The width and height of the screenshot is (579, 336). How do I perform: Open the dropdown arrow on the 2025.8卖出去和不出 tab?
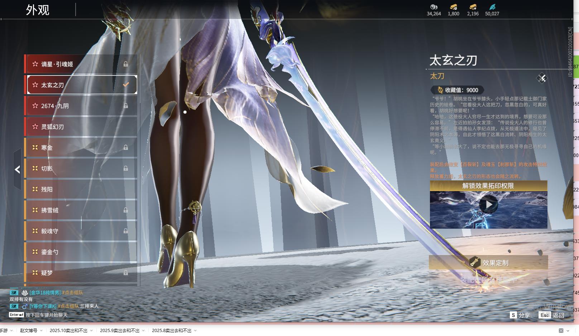(x=195, y=331)
